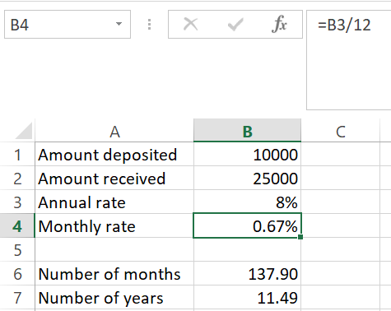Click the formula bar containing =B3/12
391x311 pixels.
(x=349, y=60)
